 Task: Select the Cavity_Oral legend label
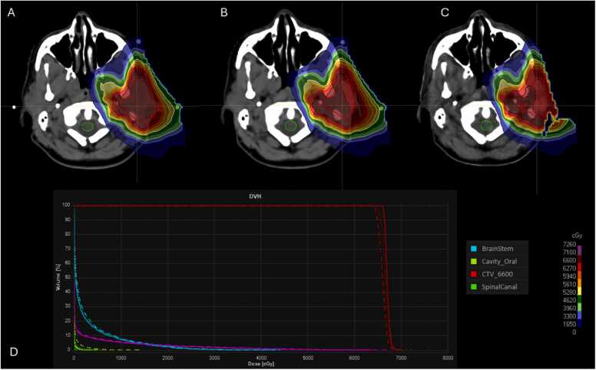[x=500, y=263]
